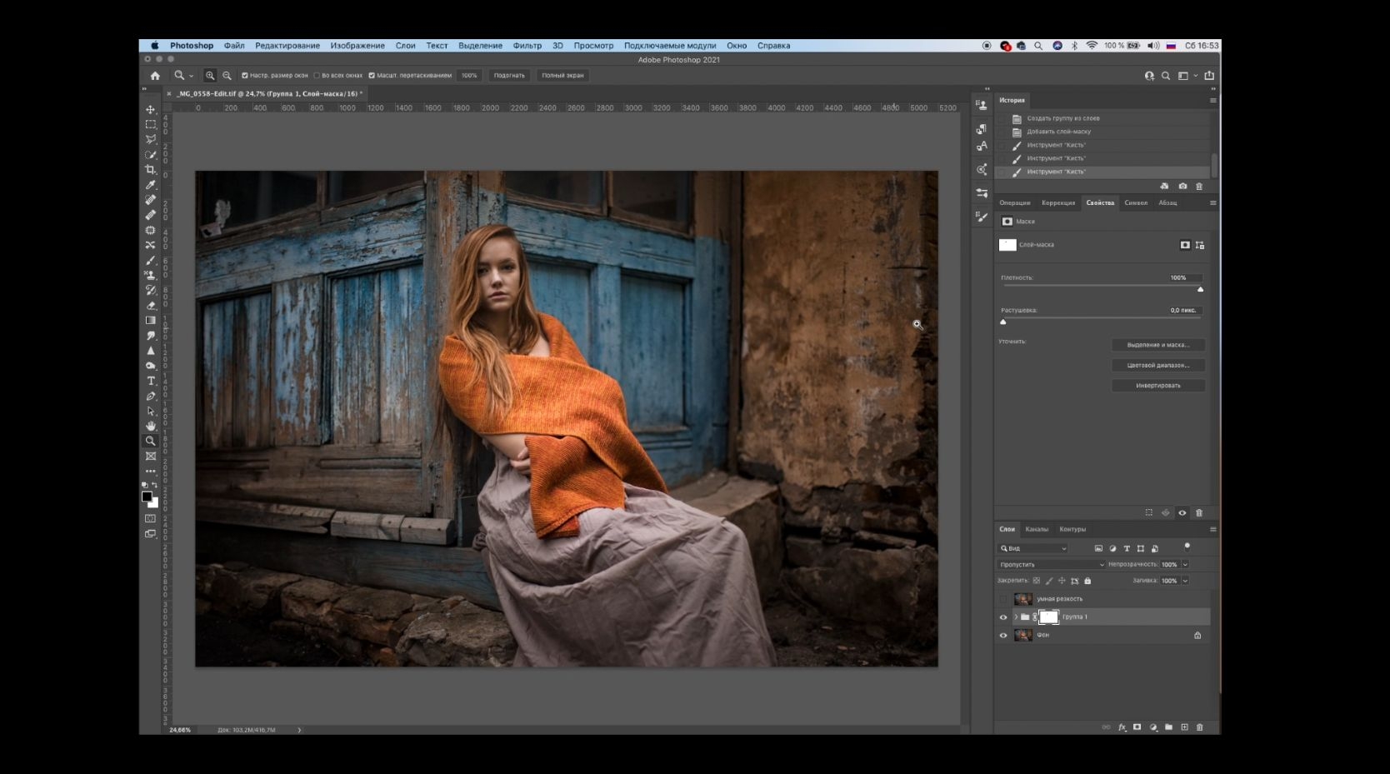Create a new layer
The height and width of the screenshot is (774, 1390).
(1184, 727)
